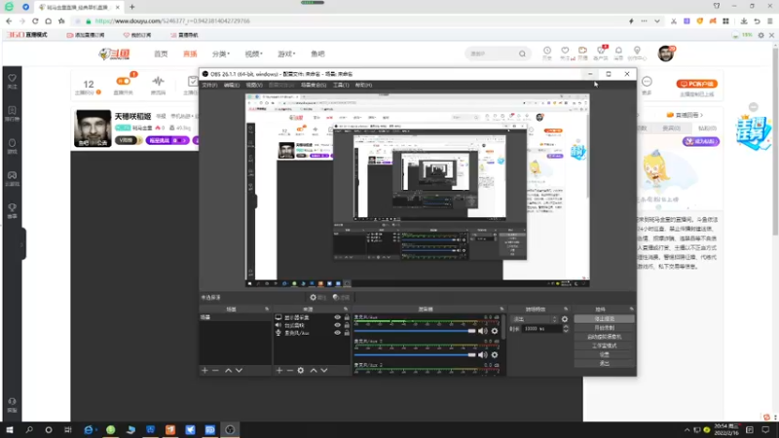The height and width of the screenshot is (438, 779).
Task: Open Douyu 消息 bell icon
Action: point(618,53)
